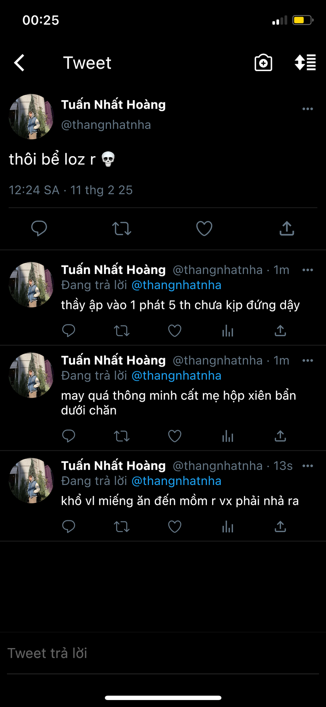Reply to the main tweet via comment icon
The width and height of the screenshot is (326, 707).
tap(39, 228)
